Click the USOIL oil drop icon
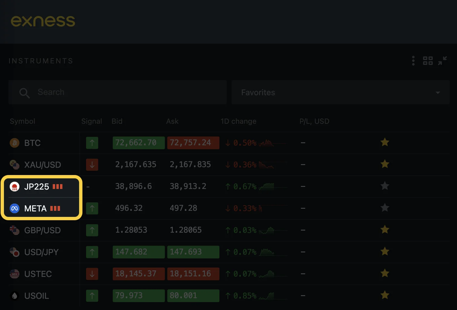 click(15, 296)
